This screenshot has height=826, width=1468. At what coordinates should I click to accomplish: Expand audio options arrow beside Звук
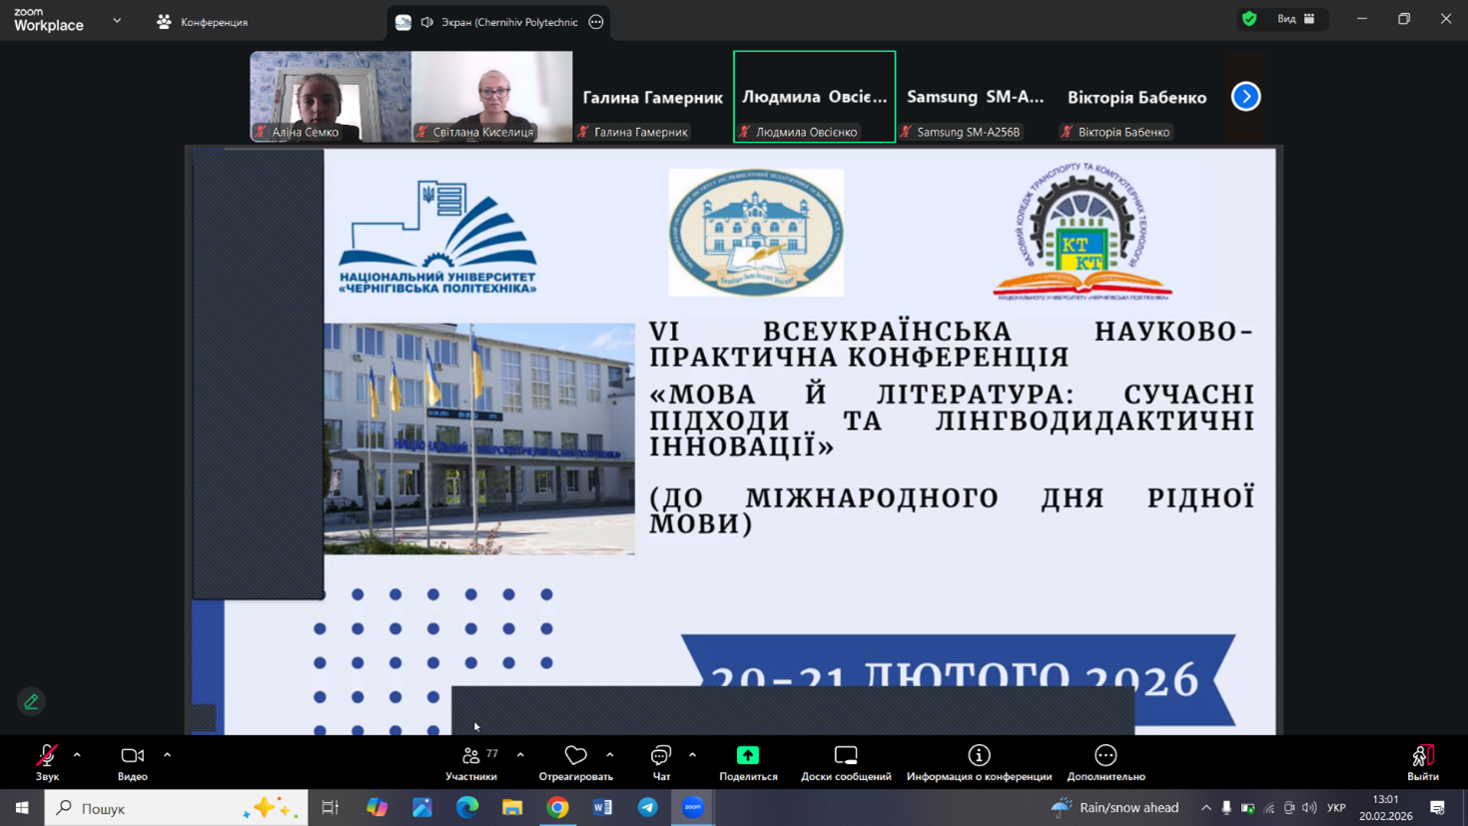tap(77, 755)
